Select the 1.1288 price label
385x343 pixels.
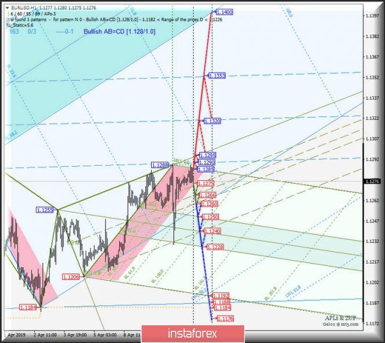160,165
